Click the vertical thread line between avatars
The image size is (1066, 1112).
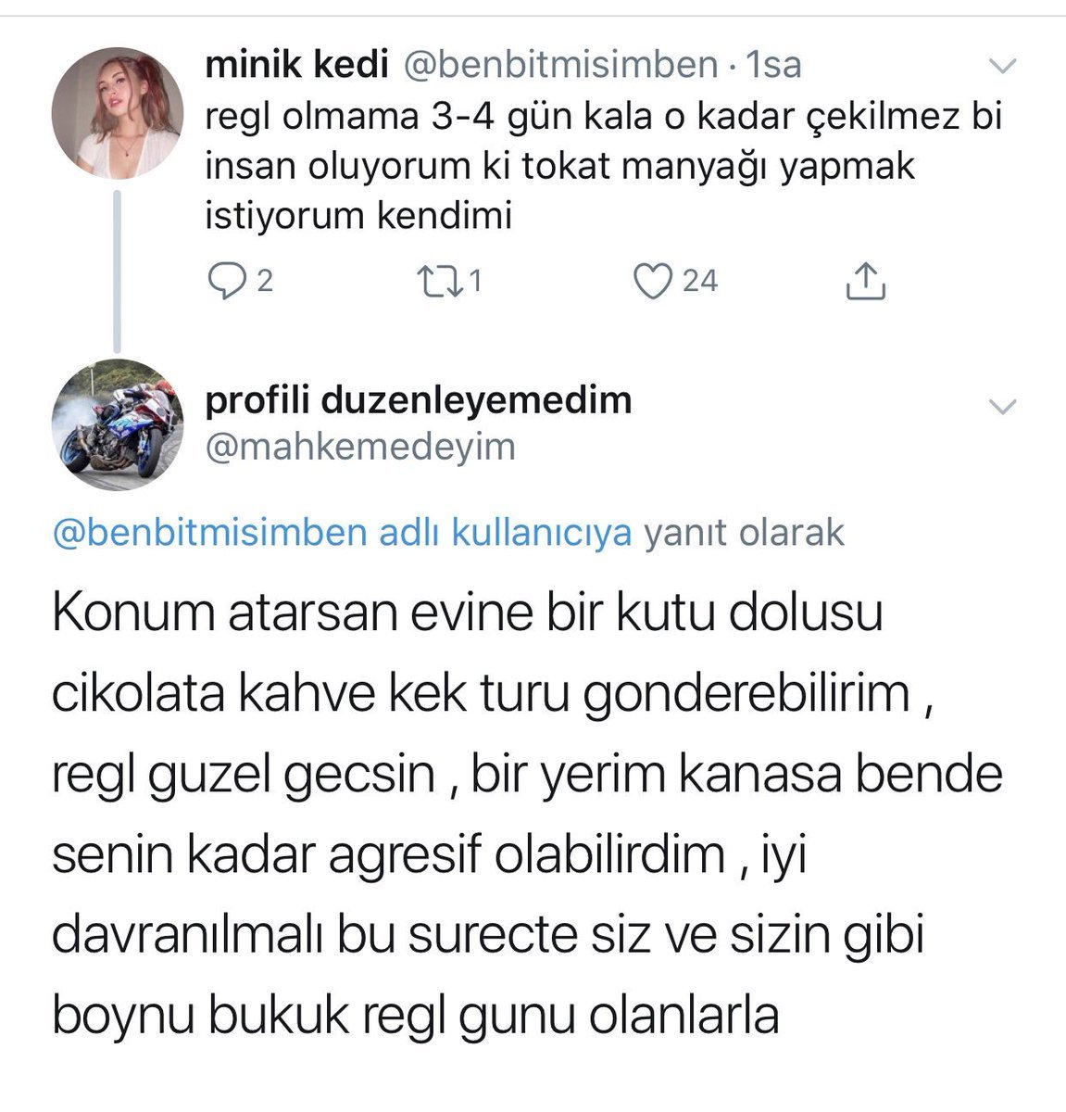117,269
